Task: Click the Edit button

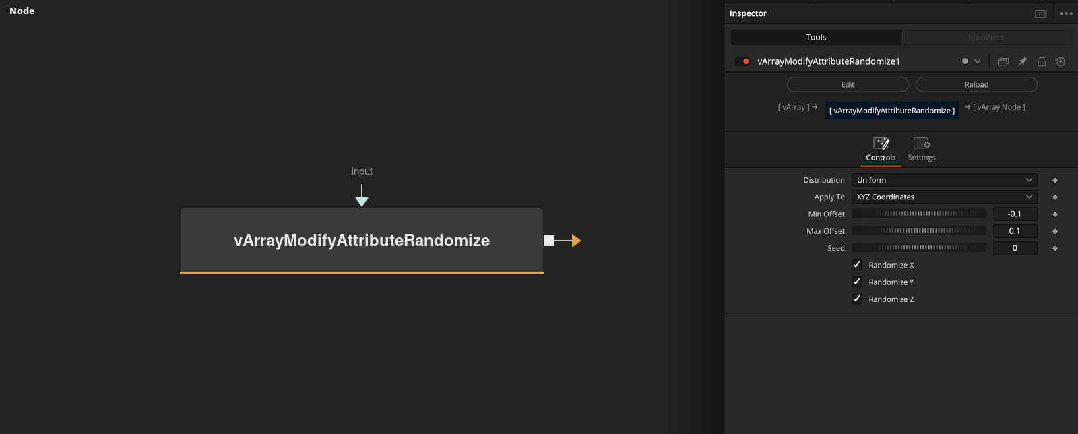Action: point(848,84)
